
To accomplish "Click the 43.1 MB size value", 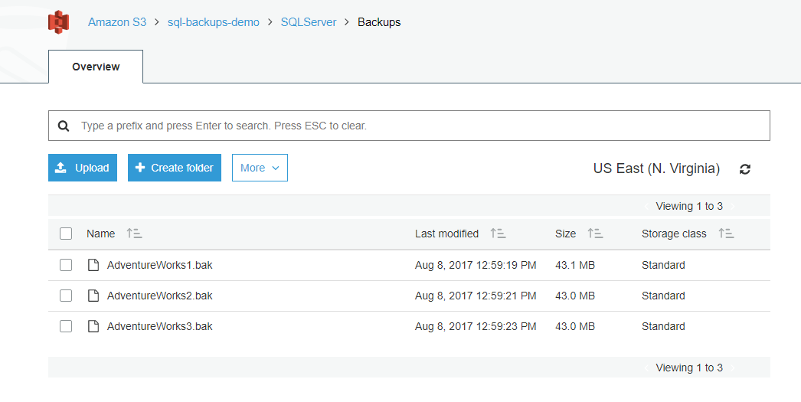I will (575, 265).
